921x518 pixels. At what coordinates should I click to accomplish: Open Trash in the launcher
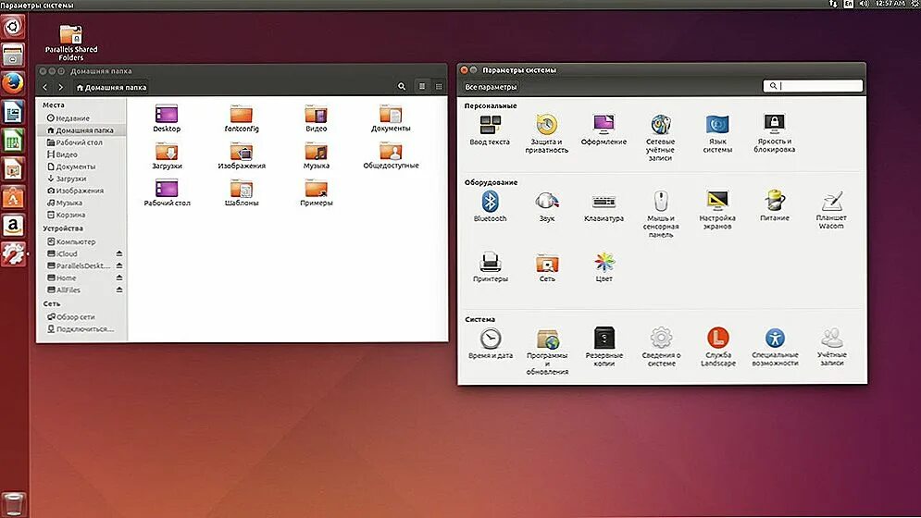(x=13, y=504)
